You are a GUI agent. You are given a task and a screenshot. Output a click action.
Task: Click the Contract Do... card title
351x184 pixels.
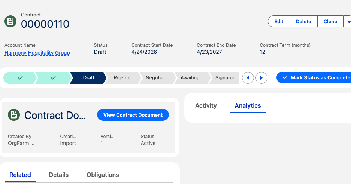(x=55, y=115)
